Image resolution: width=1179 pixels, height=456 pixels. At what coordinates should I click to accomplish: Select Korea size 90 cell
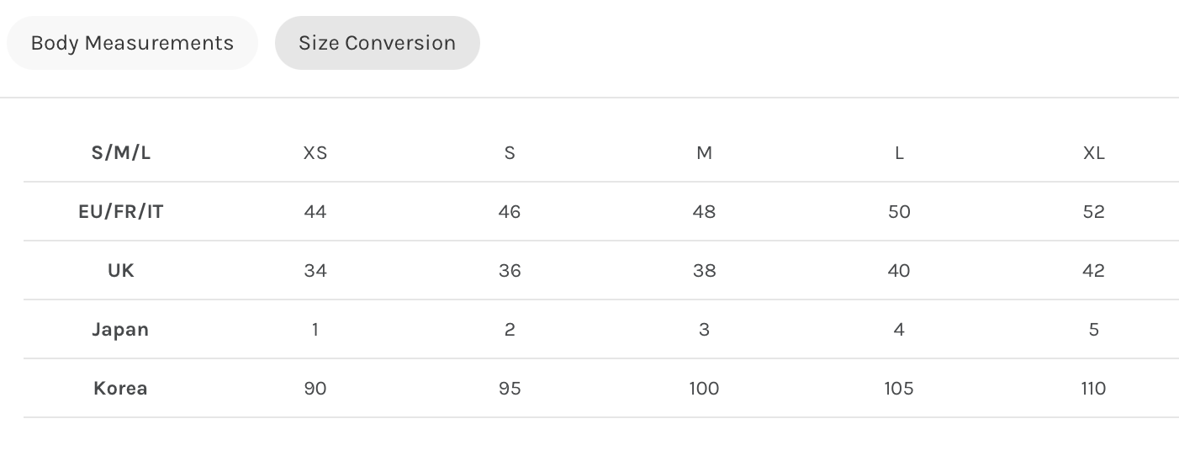pos(315,388)
